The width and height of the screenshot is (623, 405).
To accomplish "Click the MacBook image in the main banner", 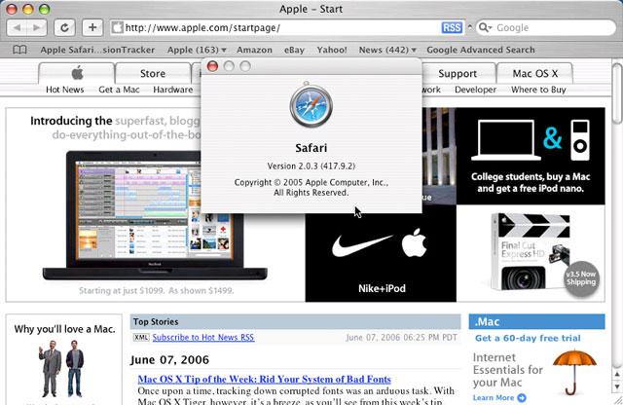I will 155,215.
